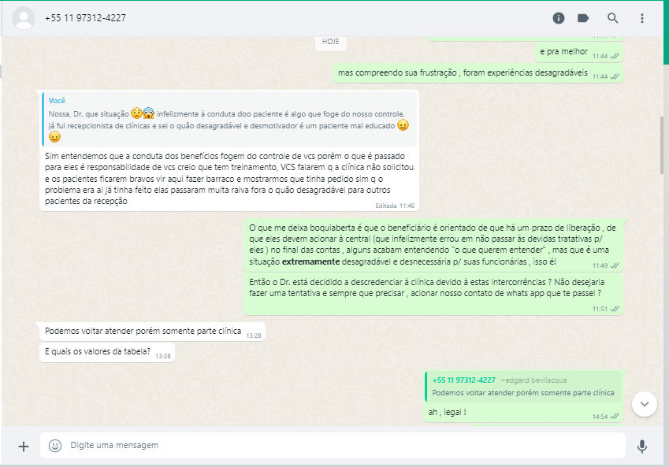669x467 pixels.
Task: Focus the 'Digite uma mensagem' field
Action: point(333,445)
